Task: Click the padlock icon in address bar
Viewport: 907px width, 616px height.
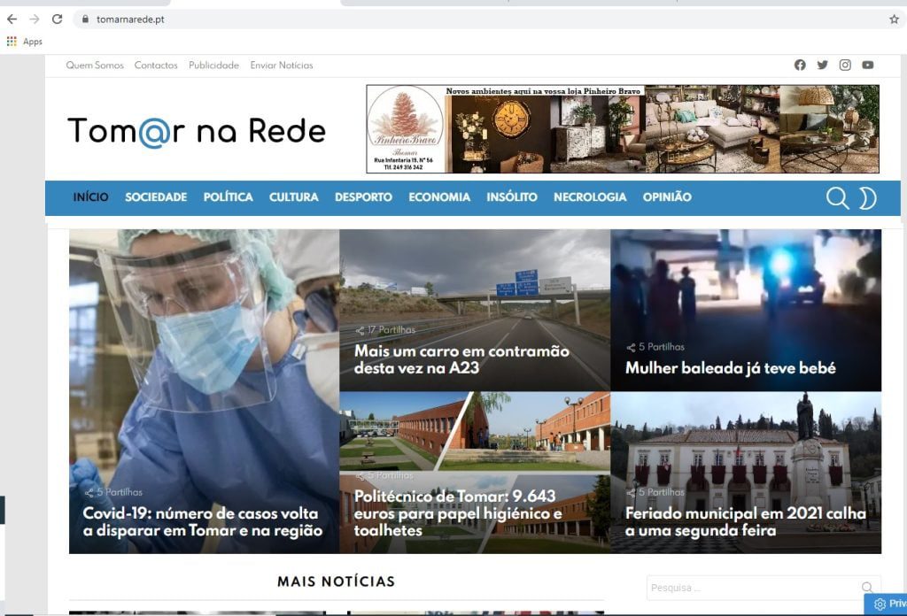Action: [x=85, y=19]
